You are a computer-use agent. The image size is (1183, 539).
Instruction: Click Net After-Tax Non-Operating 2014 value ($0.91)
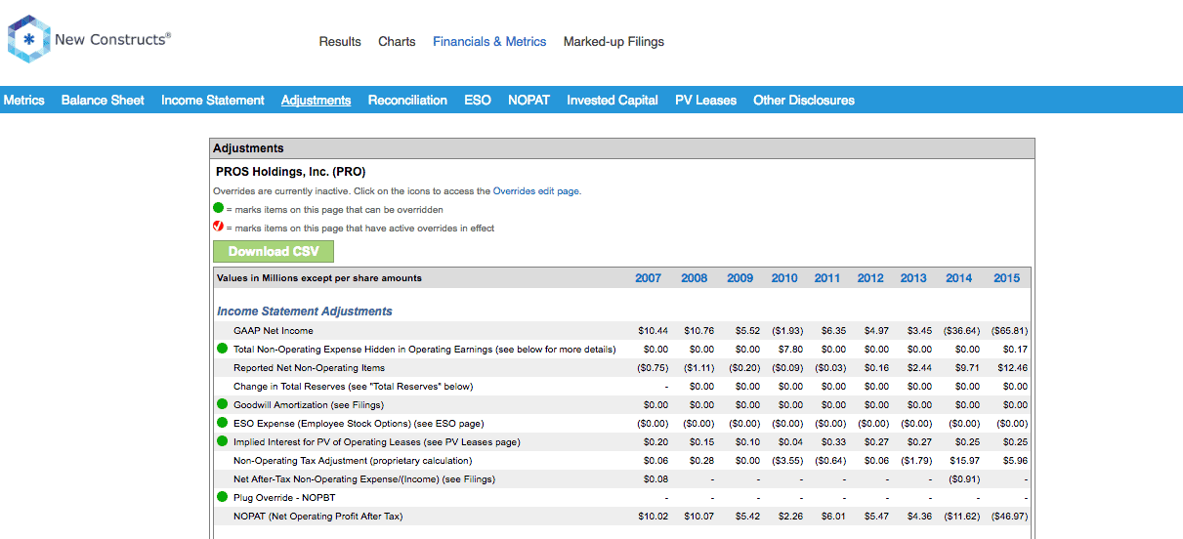(964, 478)
